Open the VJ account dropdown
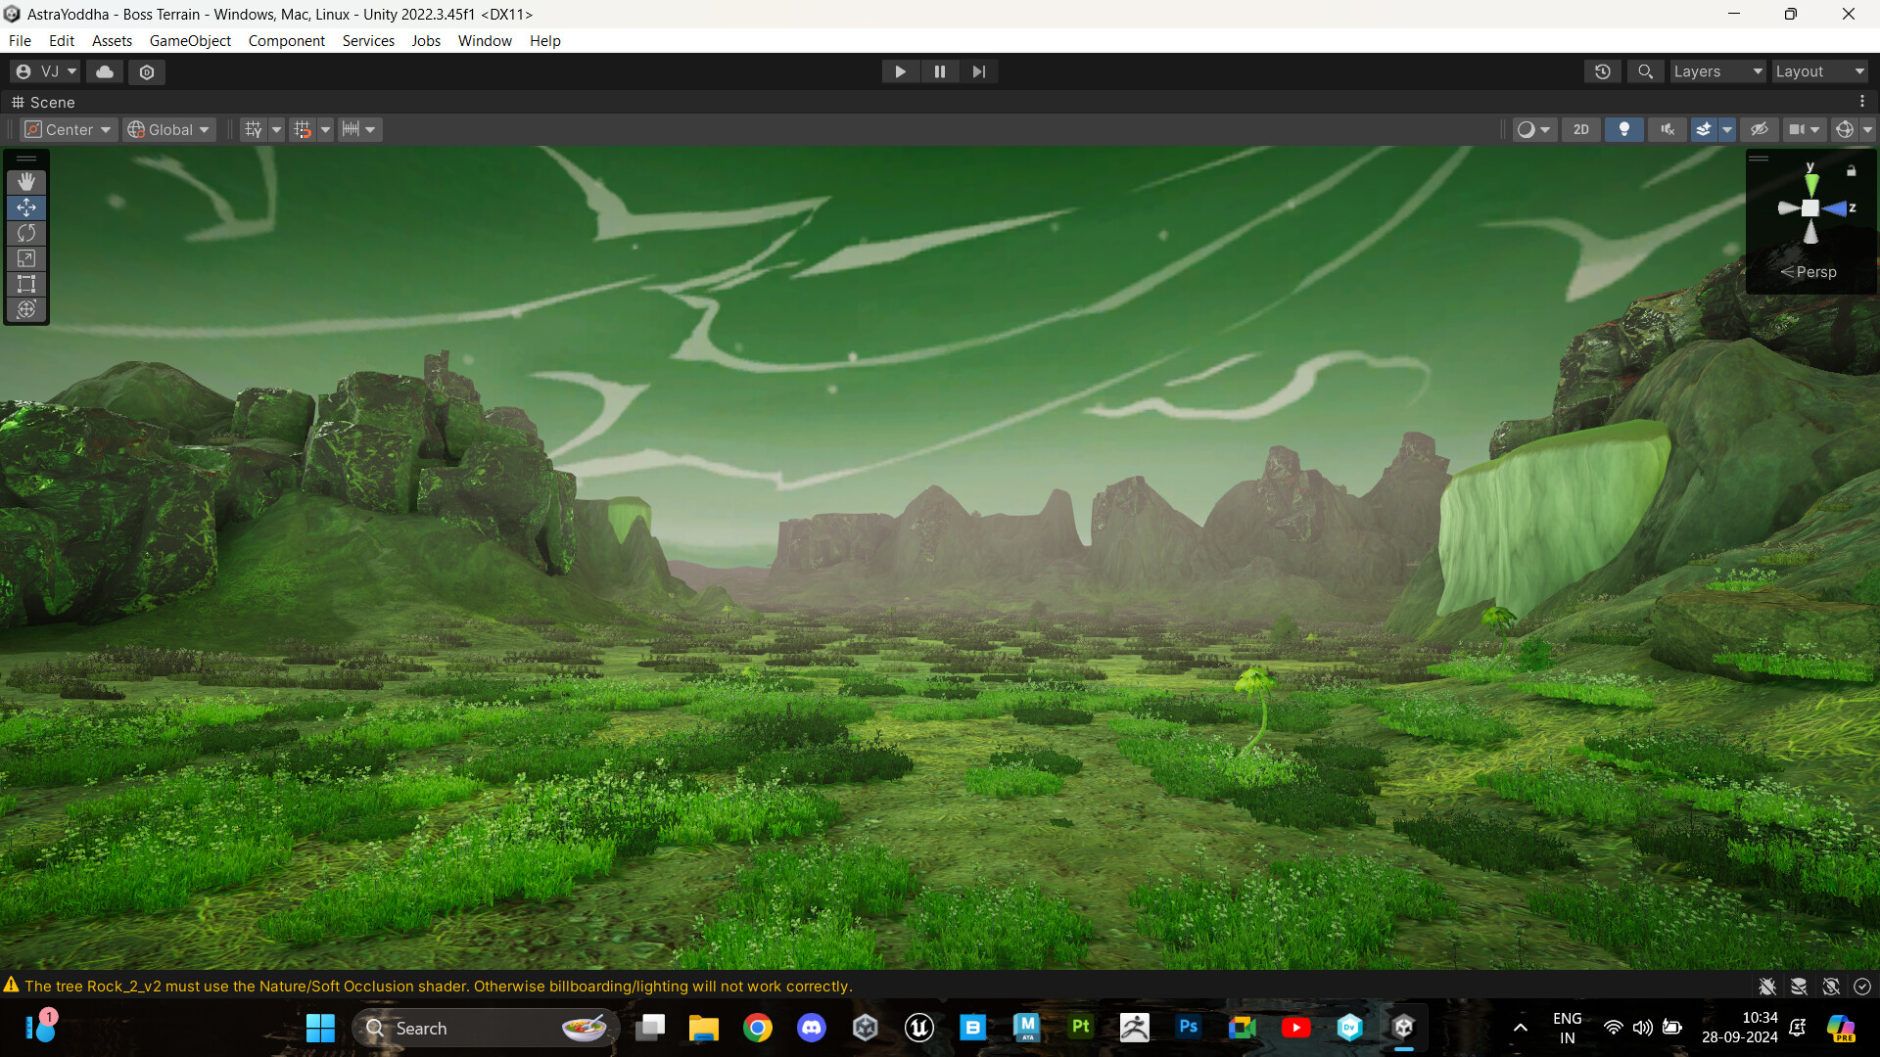Viewport: 1880px width, 1057px height. pyautogui.click(x=45, y=71)
